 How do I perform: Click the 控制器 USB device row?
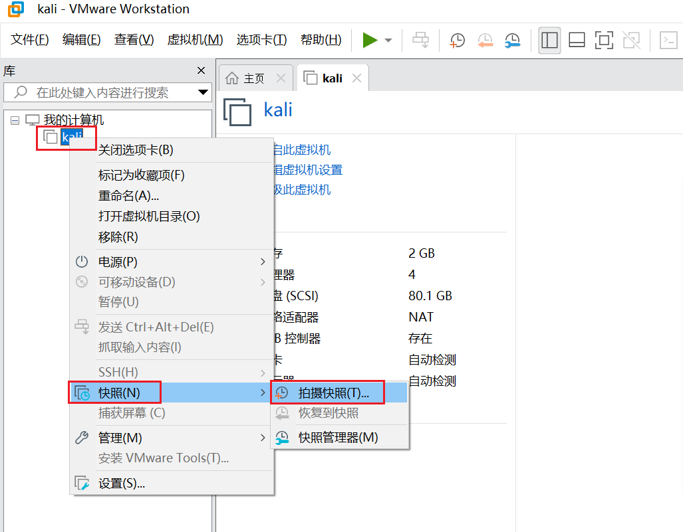[297, 339]
